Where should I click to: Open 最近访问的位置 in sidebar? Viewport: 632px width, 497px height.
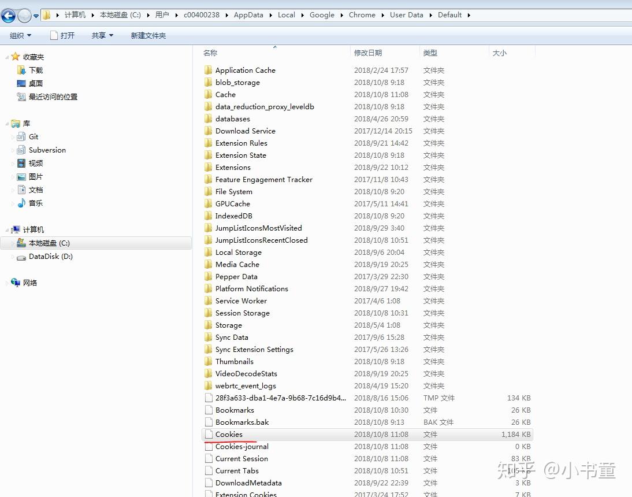coord(53,97)
